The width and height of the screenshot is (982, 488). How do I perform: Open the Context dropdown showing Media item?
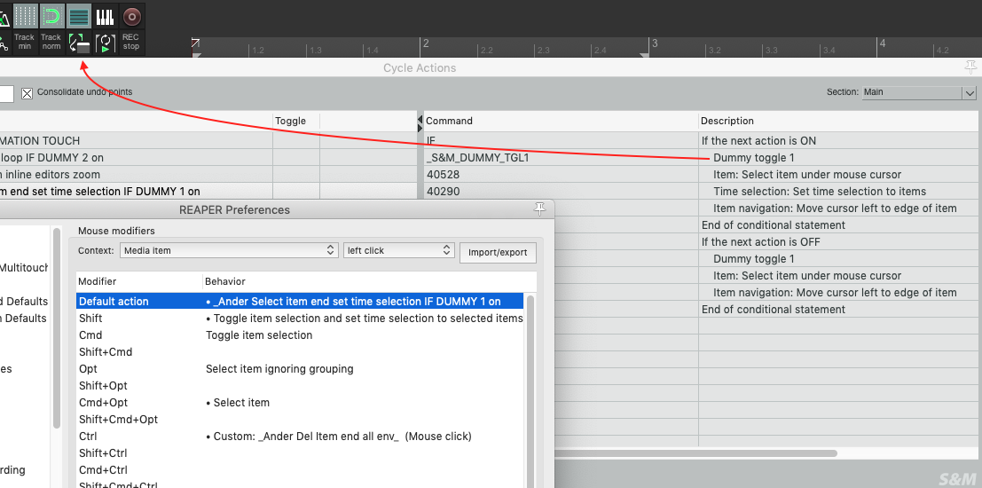[229, 250]
